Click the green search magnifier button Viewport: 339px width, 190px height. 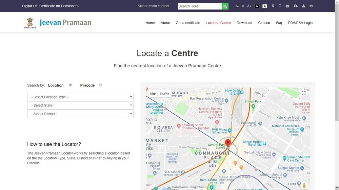[x=225, y=6]
